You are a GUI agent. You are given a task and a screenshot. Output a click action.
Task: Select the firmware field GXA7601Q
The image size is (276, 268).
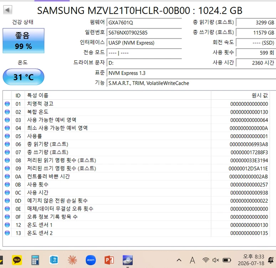point(144,23)
